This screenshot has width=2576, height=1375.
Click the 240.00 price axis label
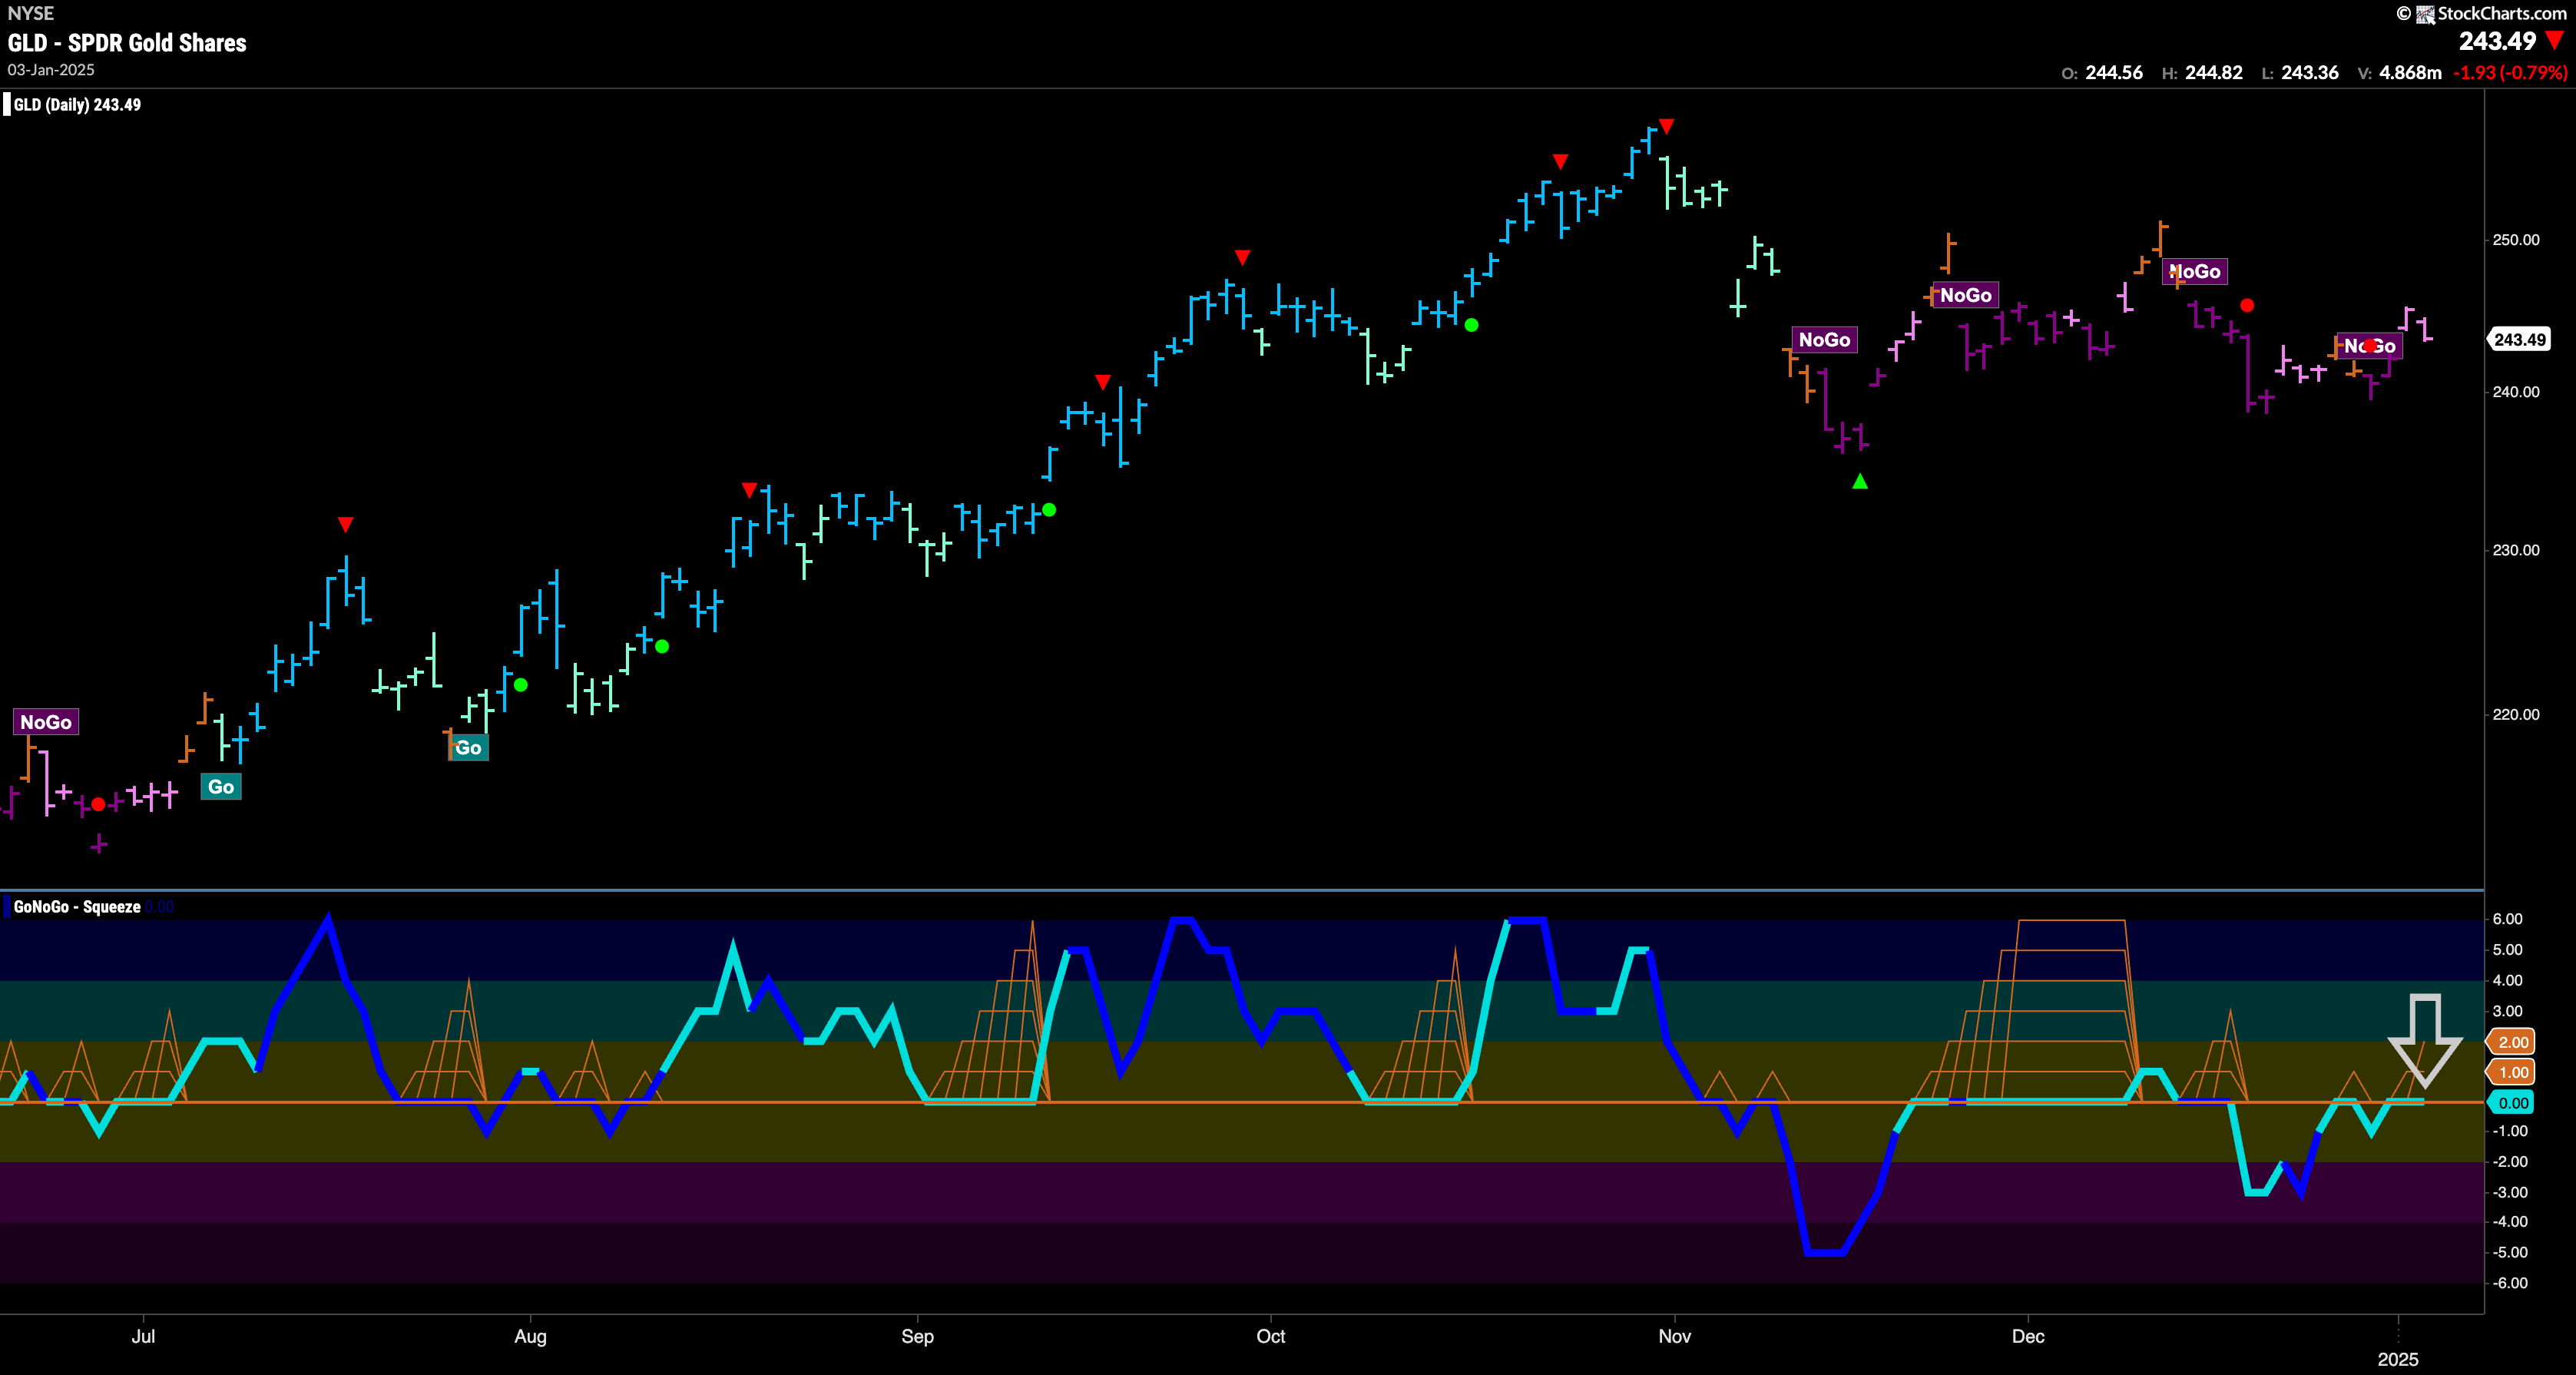2515,392
